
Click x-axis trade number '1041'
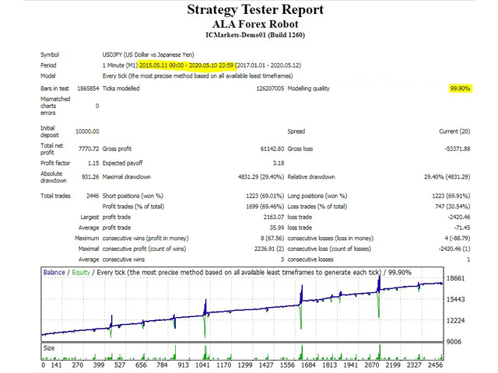(202, 365)
